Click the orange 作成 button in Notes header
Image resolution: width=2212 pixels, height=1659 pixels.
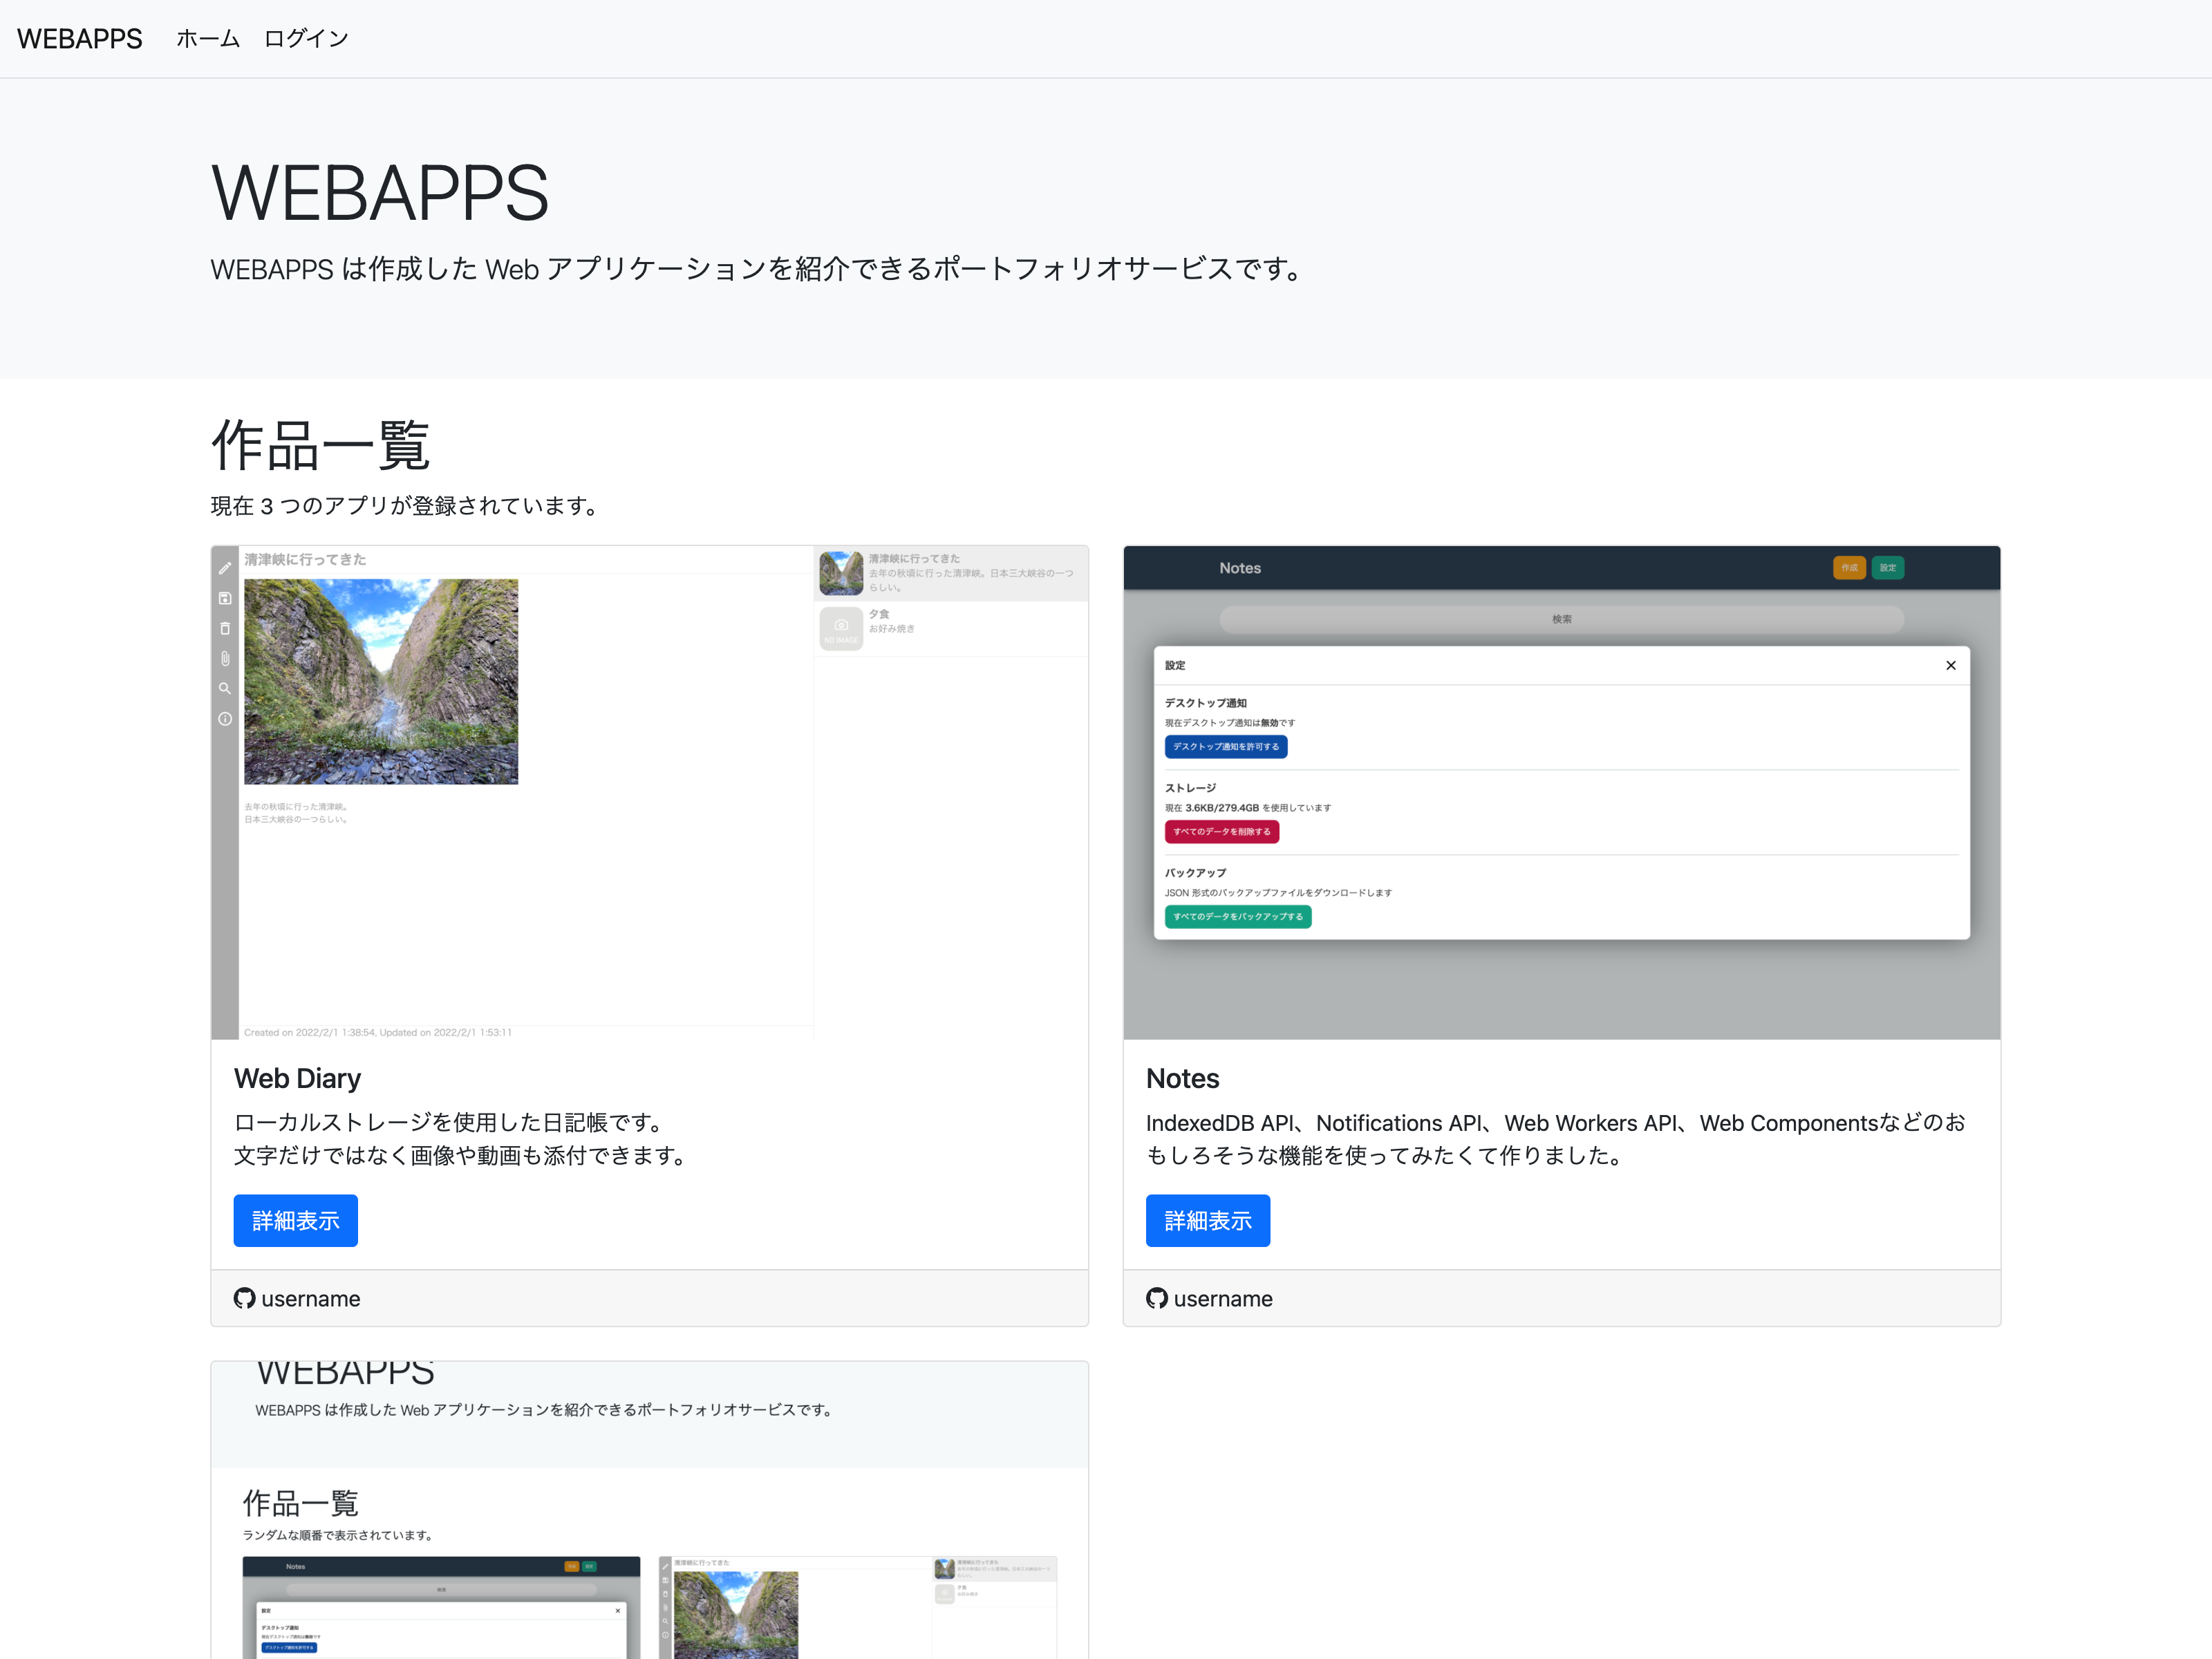(x=1849, y=567)
